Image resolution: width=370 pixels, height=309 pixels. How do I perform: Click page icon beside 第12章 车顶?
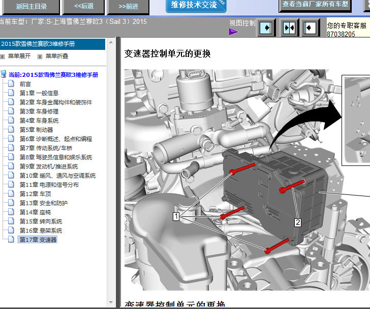pyautogui.click(x=11, y=193)
